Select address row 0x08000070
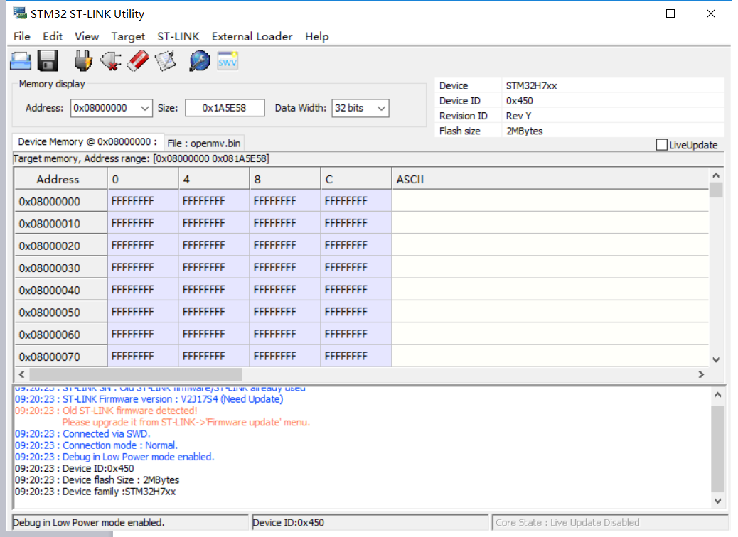The image size is (738, 537). pyautogui.click(x=60, y=357)
